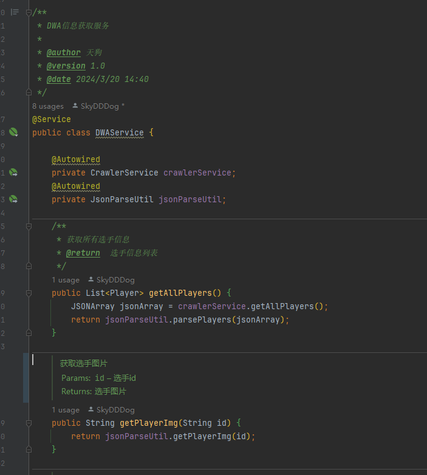This screenshot has width=427, height=475.
Task: Click Spring bean gutter icon for DWAService class
Action: pos(13,132)
